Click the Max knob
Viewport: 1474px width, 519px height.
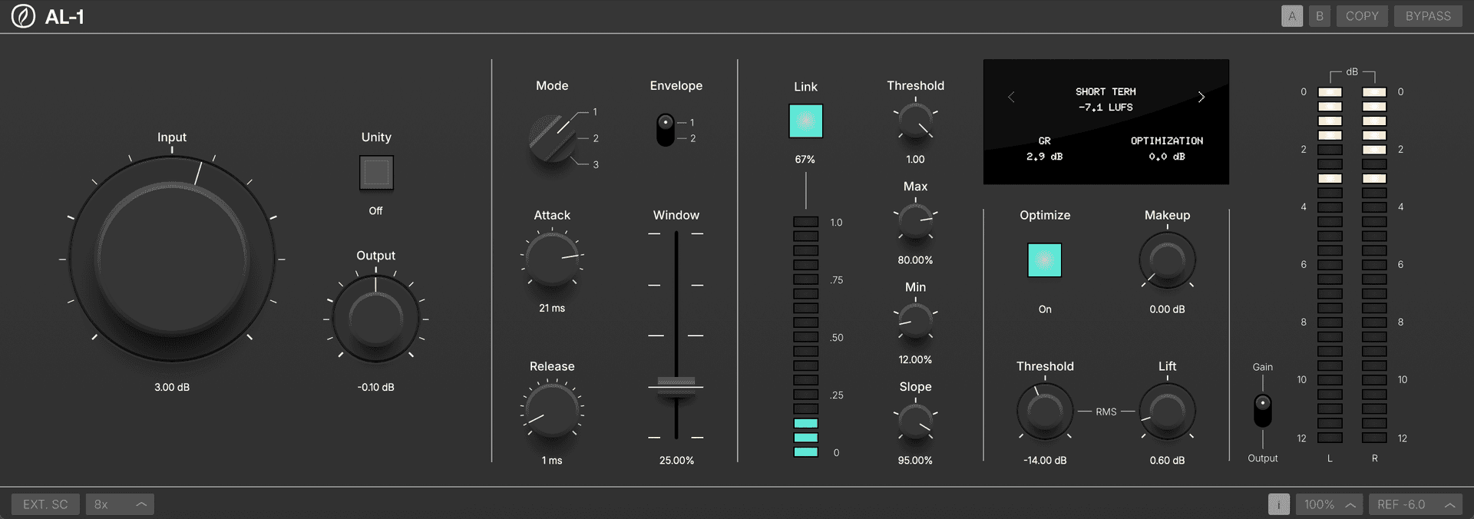pyautogui.click(x=915, y=222)
